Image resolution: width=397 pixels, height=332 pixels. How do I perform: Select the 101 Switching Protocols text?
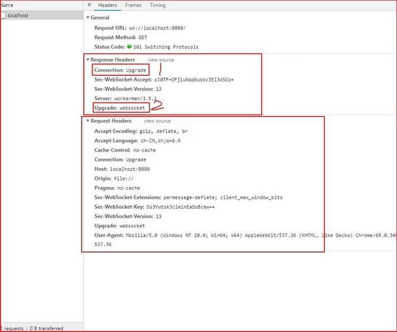tap(166, 47)
